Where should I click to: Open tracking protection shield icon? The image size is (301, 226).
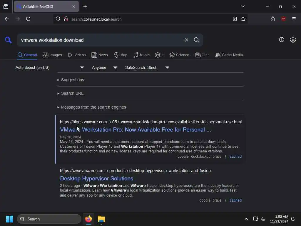click(58, 19)
